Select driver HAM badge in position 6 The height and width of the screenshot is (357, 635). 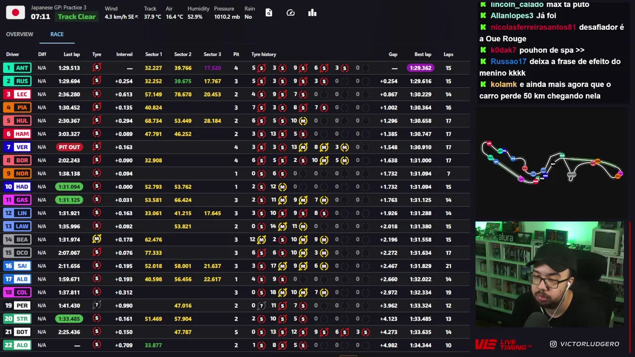coord(16,133)
